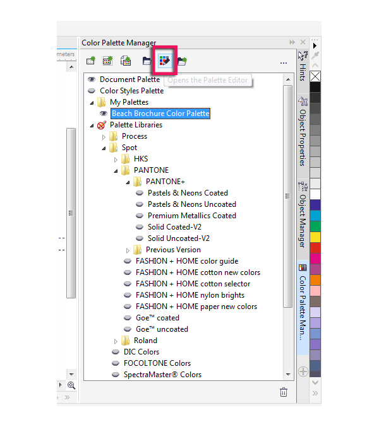This screenshot has width=379, height=427.
Task: Click the quick customize plus button
Action: (303, 371)
